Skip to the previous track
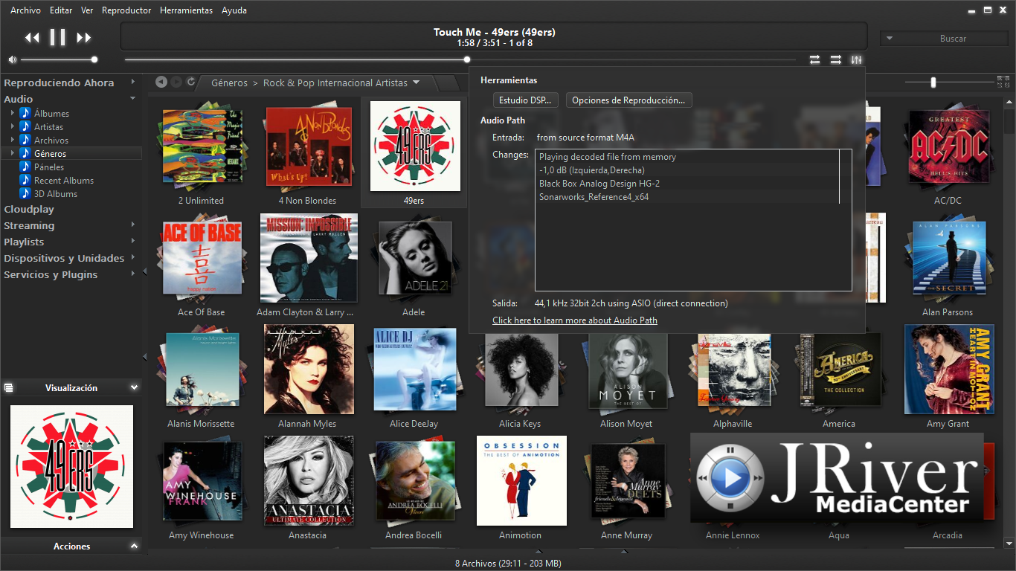 click(x=32, y=37)
